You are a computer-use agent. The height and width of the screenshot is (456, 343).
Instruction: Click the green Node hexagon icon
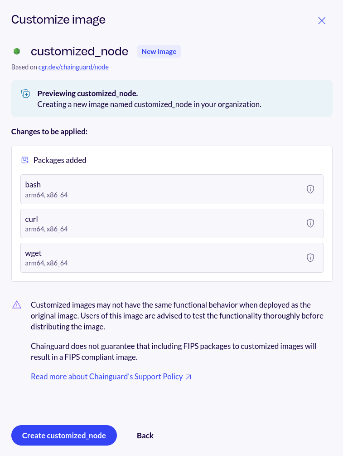tap(17, 51)
